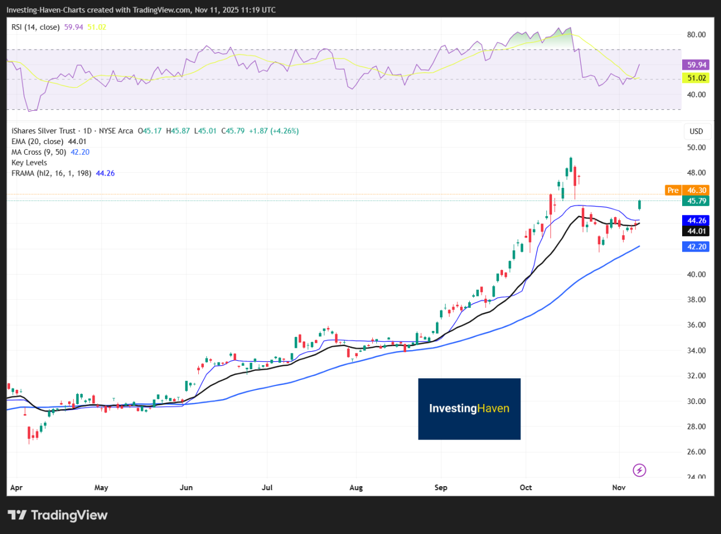Click the orange Pre market label
721x534 pixels.
click(x=673, y=190)
